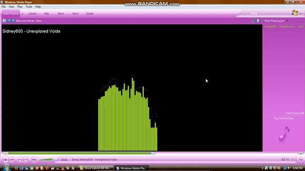This screenshot has height=171, width=305.
Task: Click the Bars and Waves : Bars label
Action: point(29,21)
